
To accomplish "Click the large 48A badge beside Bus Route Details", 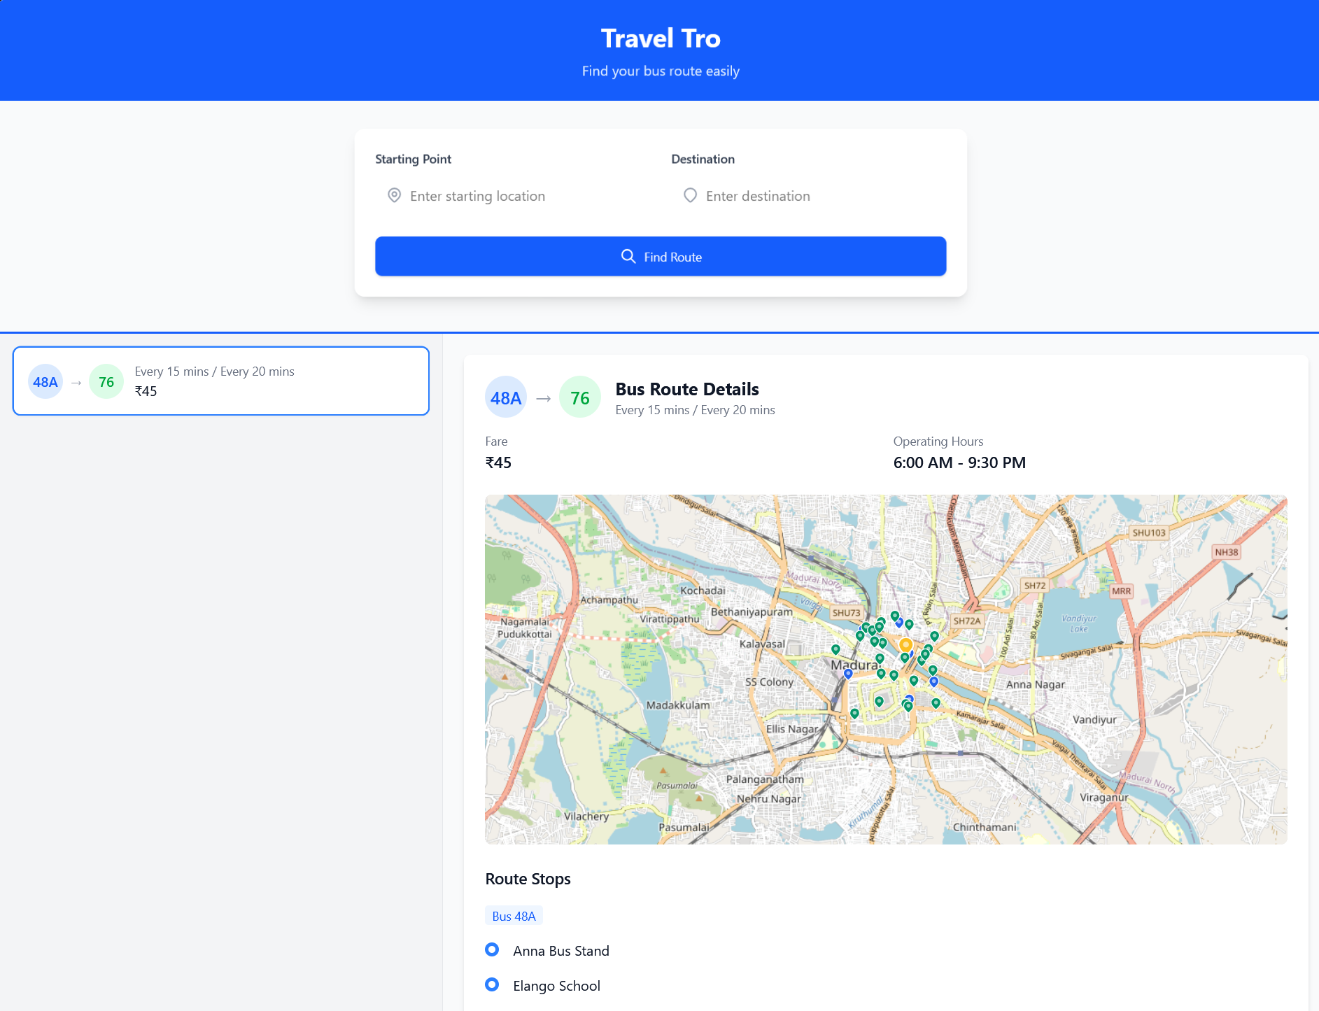I will coord(505,398).
